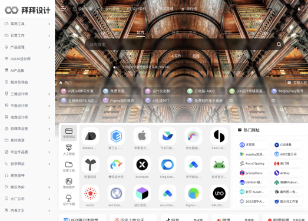
Task: Open the 设计系统 cube icon
Action: coord(142,193)
